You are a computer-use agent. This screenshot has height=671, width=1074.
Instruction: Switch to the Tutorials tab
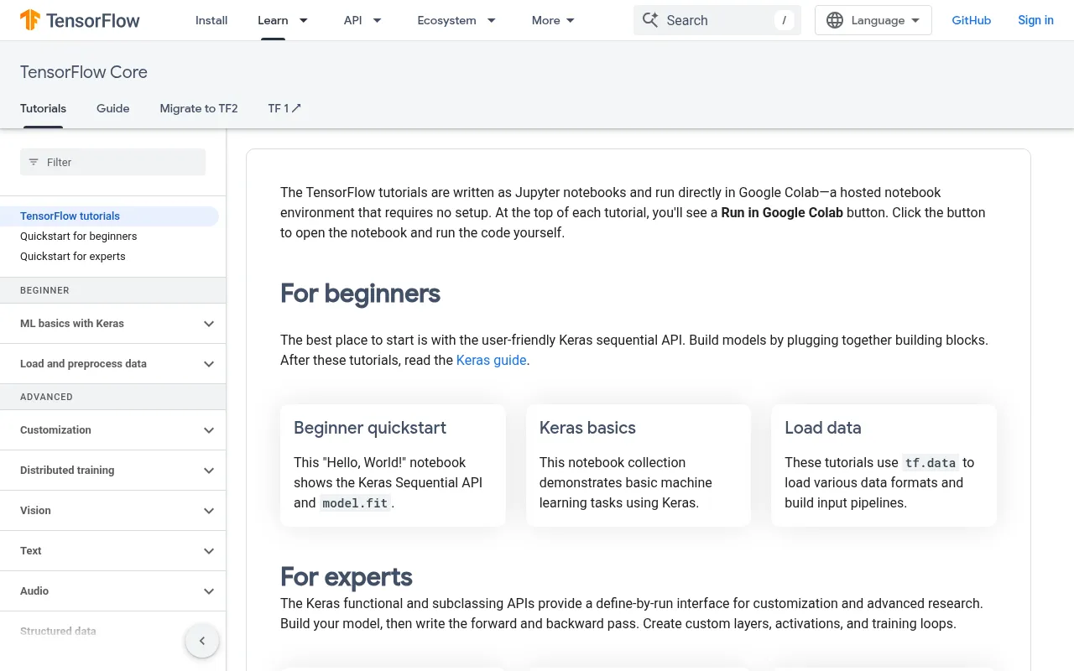pos(43,108)
